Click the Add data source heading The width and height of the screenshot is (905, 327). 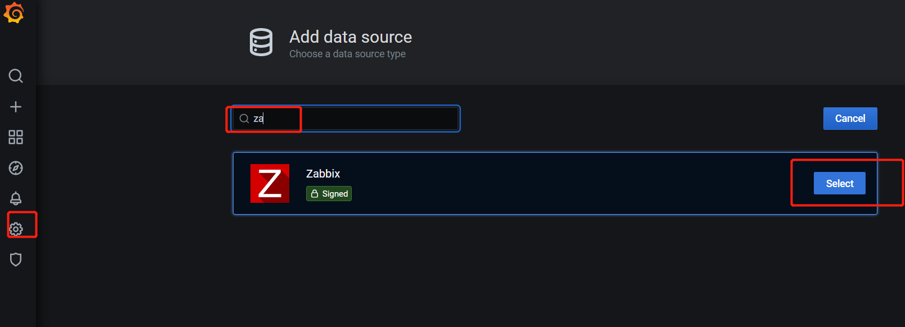pyautogui.click(x=351, y=37)
